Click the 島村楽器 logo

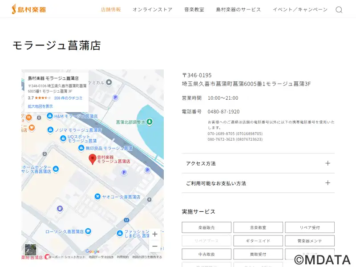[x=29, y=9]
